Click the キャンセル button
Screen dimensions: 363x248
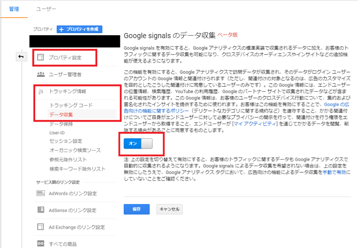tap(169, 209)
